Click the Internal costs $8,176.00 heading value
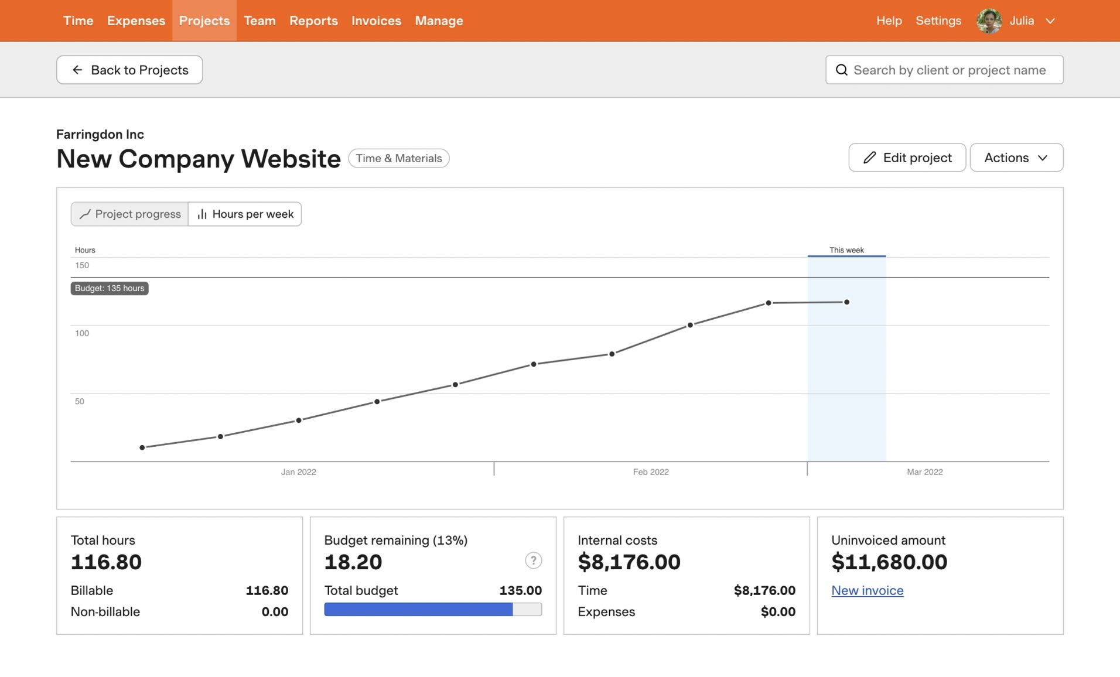The height and width of the screenshot is (677, 1120). tap(629, 562)
